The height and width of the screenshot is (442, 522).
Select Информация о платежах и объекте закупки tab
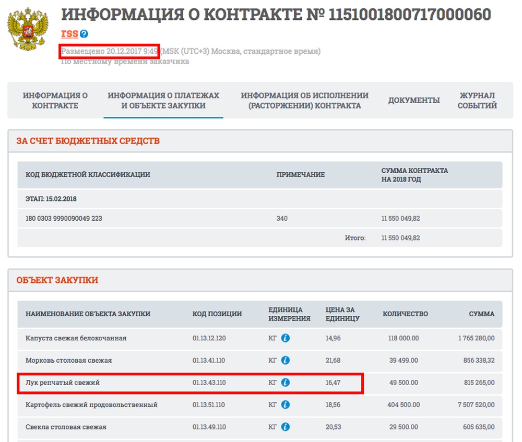(x=163, y=100)
